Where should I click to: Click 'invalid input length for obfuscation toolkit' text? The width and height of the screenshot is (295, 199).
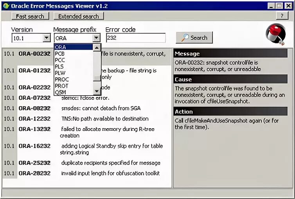coord(110,173)
